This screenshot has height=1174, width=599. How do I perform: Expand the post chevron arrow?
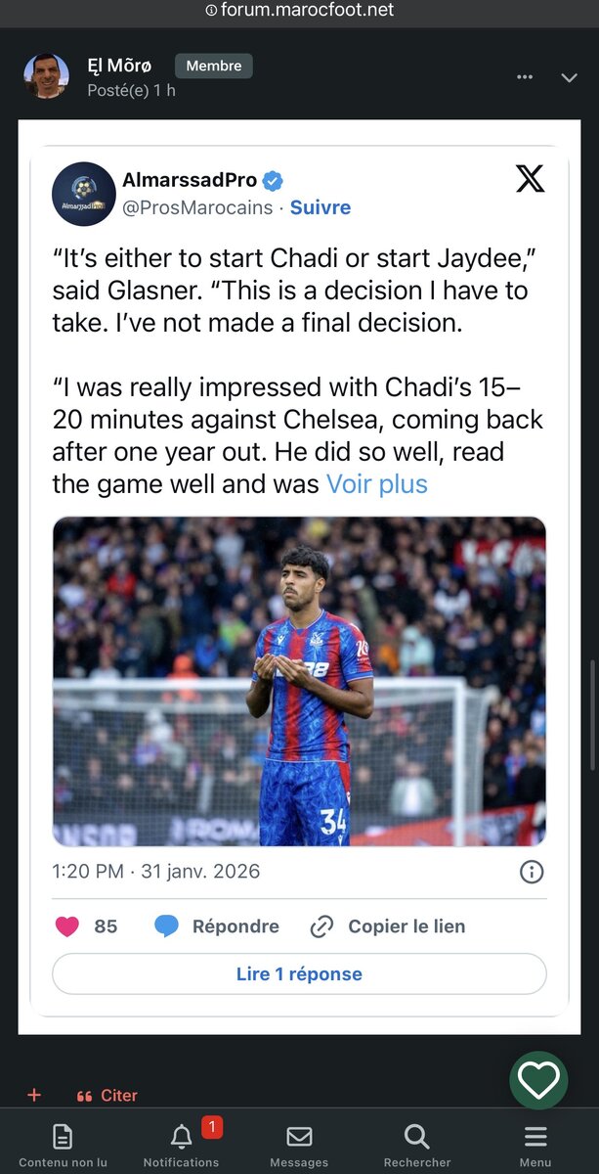570,78
